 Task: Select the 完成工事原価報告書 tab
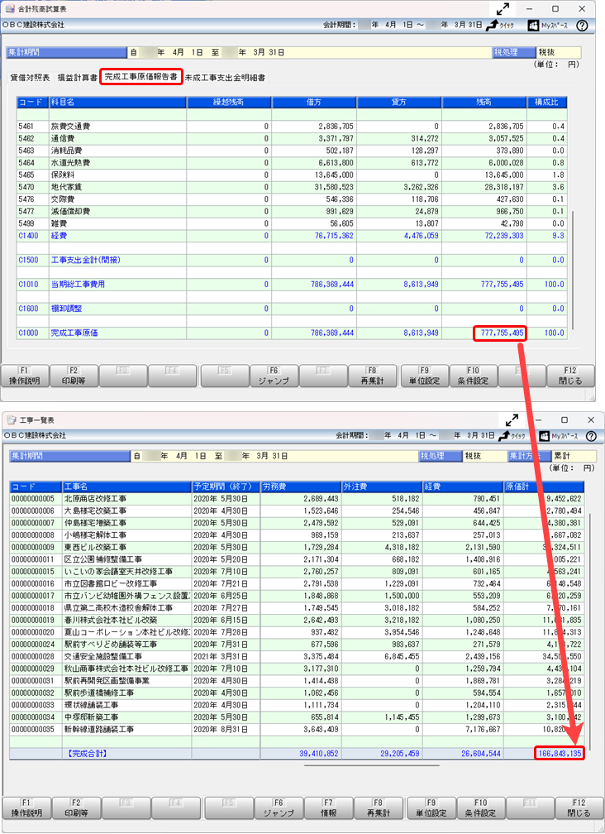pyautogui.click(x=141, y=77)
